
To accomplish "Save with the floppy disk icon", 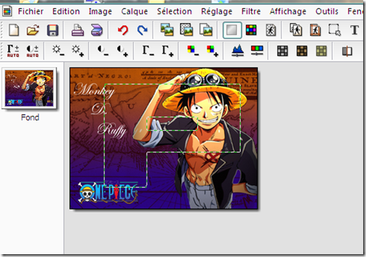I will 53,30.
